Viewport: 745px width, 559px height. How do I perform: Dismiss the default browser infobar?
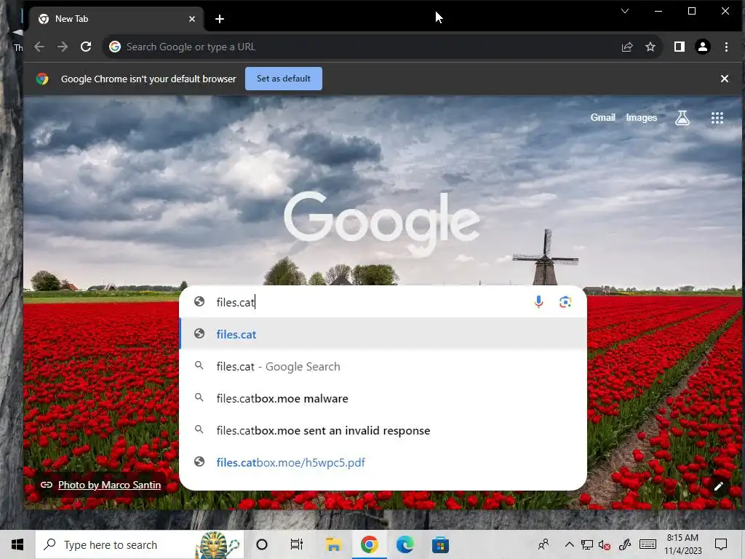pyautogui.click(x=724, y=79)
